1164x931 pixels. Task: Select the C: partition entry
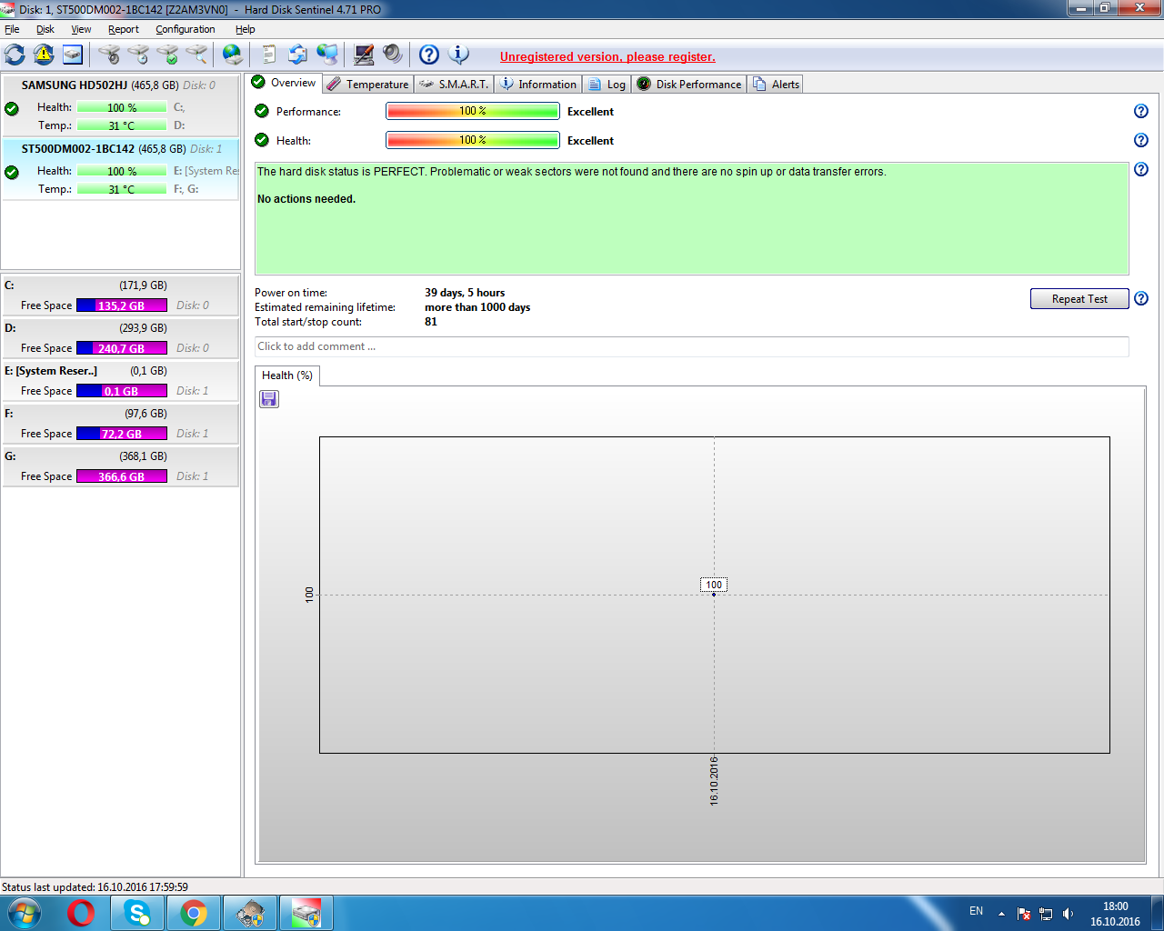click(x=120, y=295)
